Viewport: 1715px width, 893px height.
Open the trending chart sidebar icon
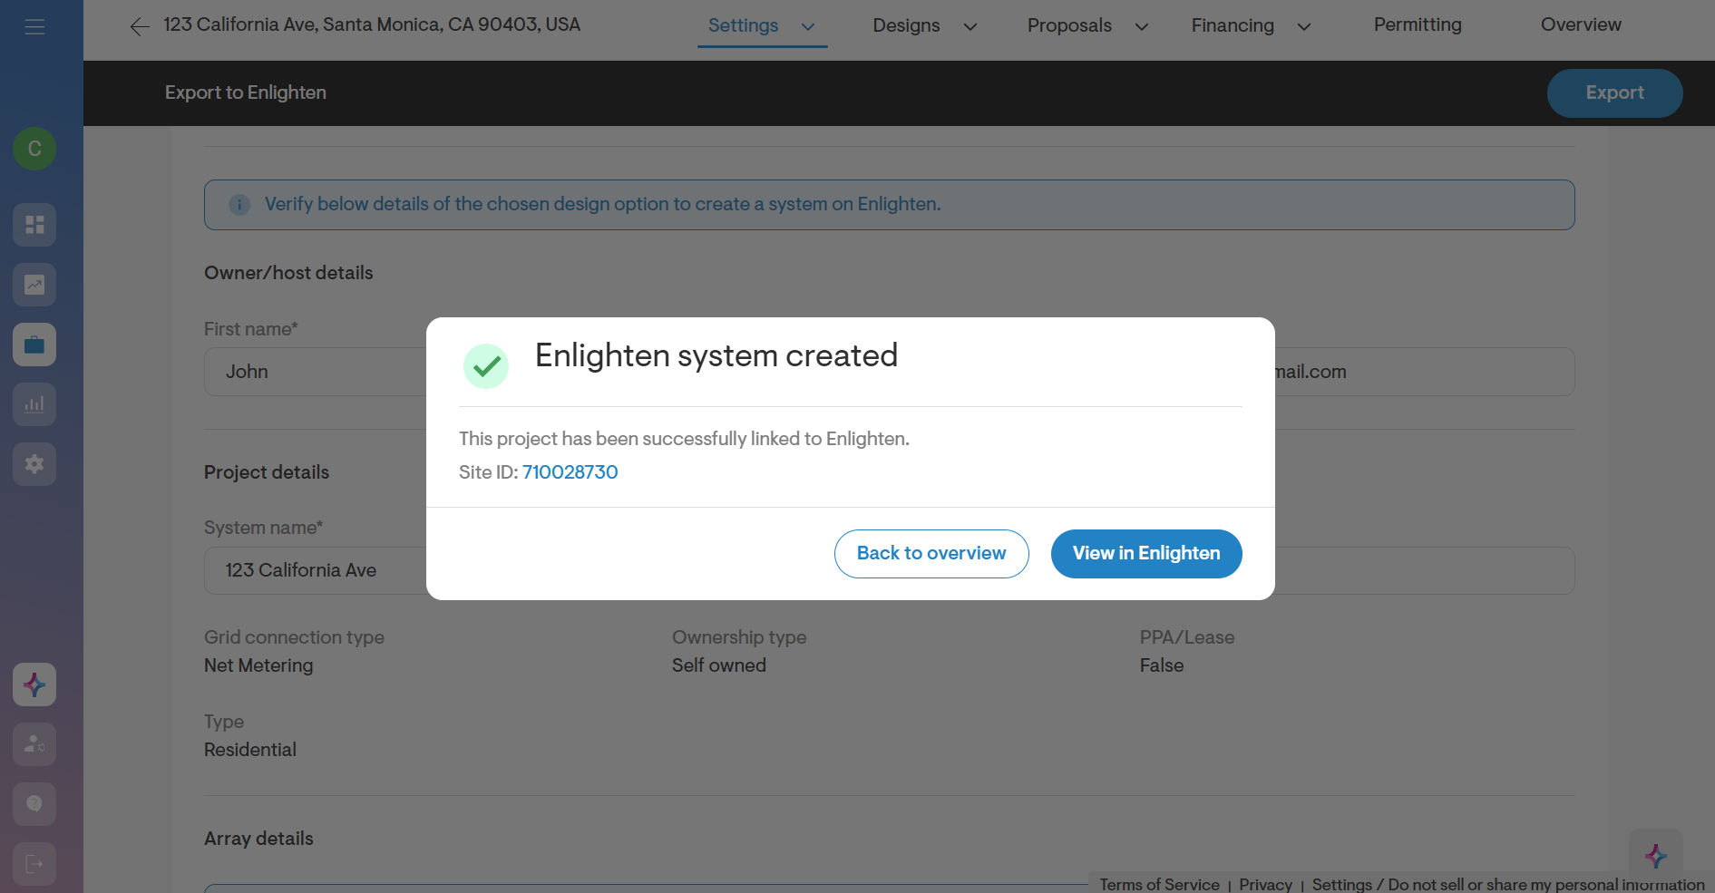(x=34, y=285)
